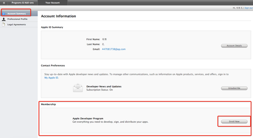253x138 pixels.
Task: Open the Programs & Add-ons tab
Action: pyautogui.click(x=23, y=3)
